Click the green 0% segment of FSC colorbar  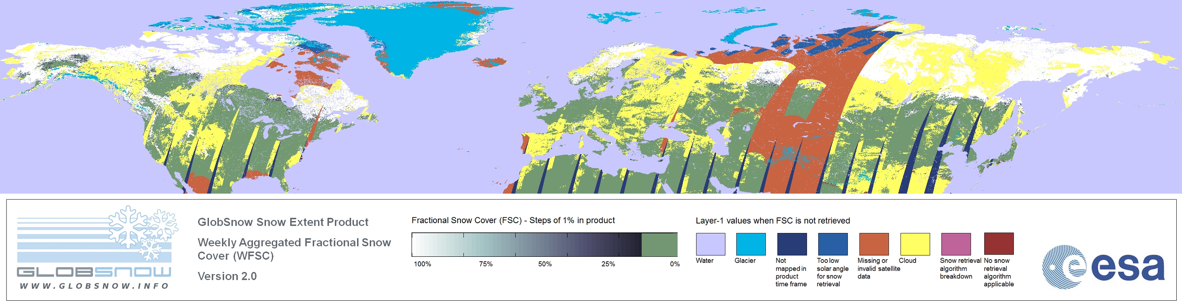pyautogui.click(x=660, y=244)
